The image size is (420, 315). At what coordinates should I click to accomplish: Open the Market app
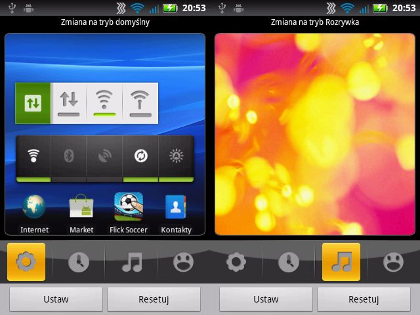pos(81,214)
